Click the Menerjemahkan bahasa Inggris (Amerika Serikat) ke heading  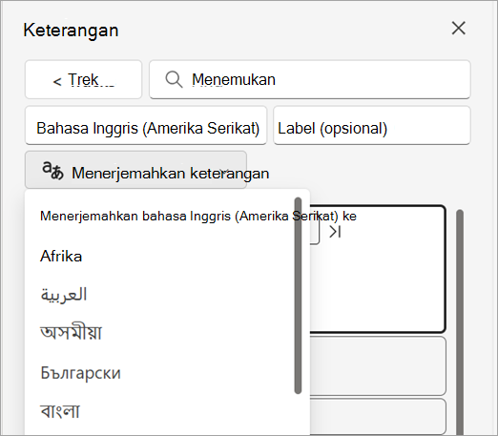point(198,217)
